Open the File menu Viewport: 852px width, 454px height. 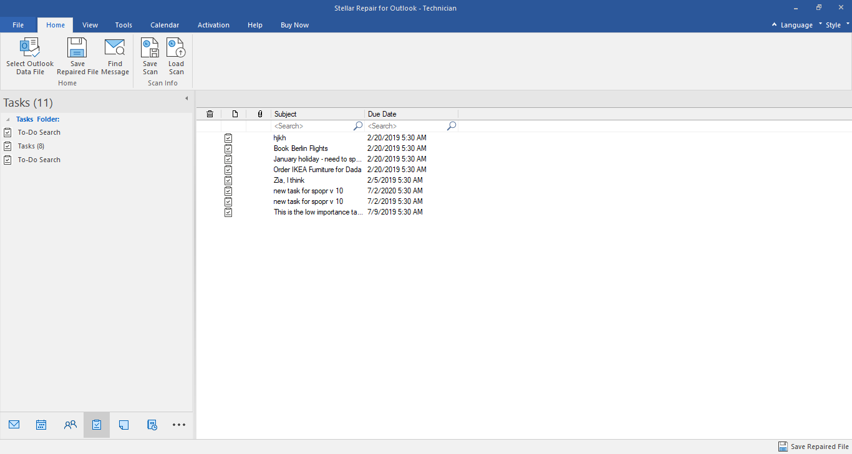[18, 25]
